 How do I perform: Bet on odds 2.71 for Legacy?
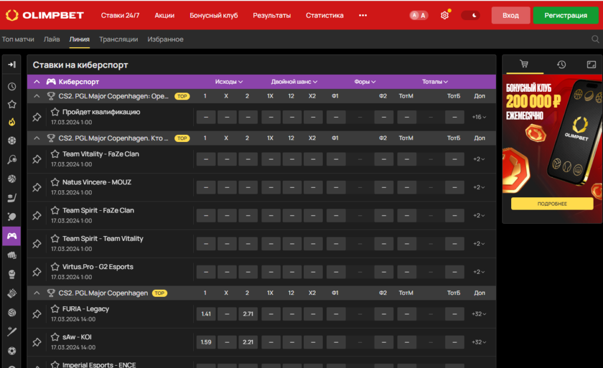click(x=248, y=314)
